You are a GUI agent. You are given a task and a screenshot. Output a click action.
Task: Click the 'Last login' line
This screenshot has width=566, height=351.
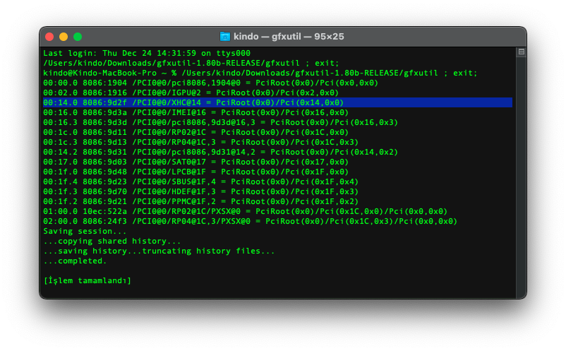click(147, 53)
